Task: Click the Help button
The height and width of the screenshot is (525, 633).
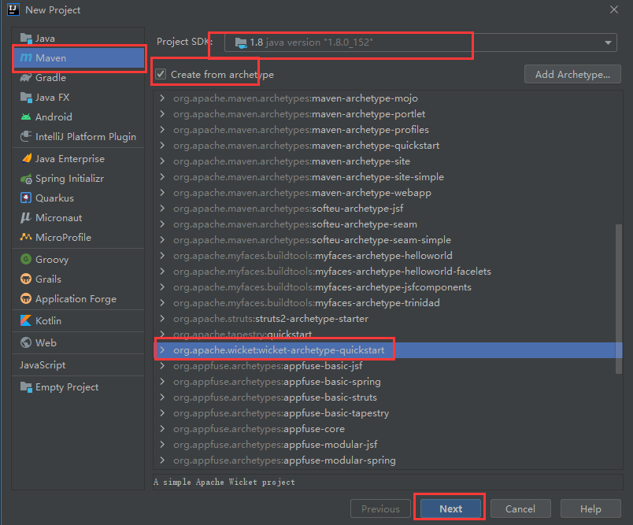Action: [x=590, y=508]
